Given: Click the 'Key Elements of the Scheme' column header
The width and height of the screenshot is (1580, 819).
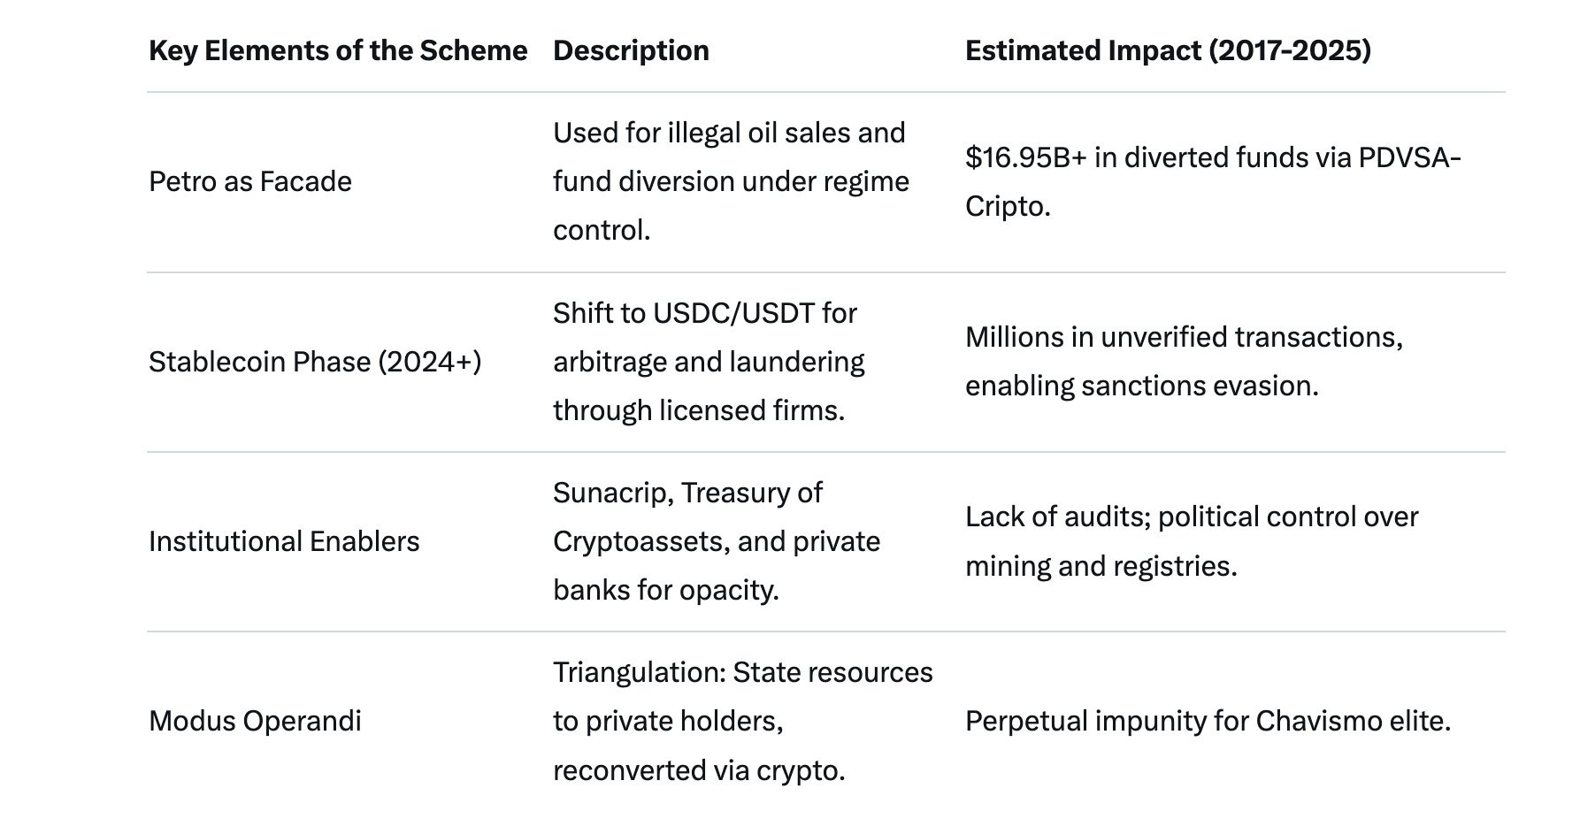Looking at the screenshot, I should [x=338, y=50].
